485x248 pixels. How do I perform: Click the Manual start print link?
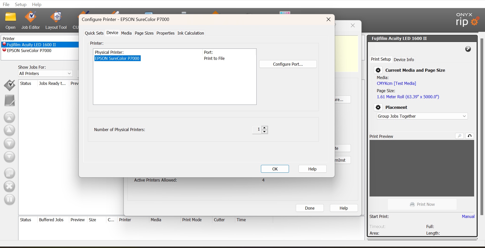pyautogui.click(x=468, y=216)
